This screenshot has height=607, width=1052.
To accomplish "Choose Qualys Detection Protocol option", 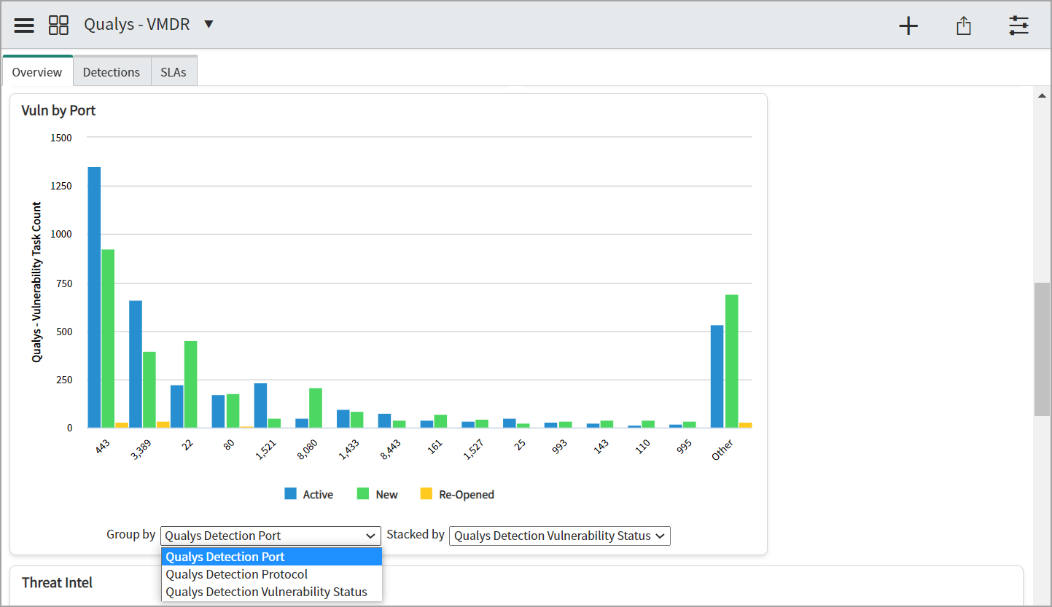I will pos(237,574).
